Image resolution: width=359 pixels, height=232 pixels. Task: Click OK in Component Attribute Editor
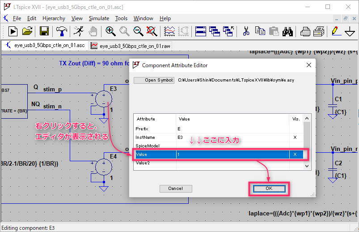point(269,189)
